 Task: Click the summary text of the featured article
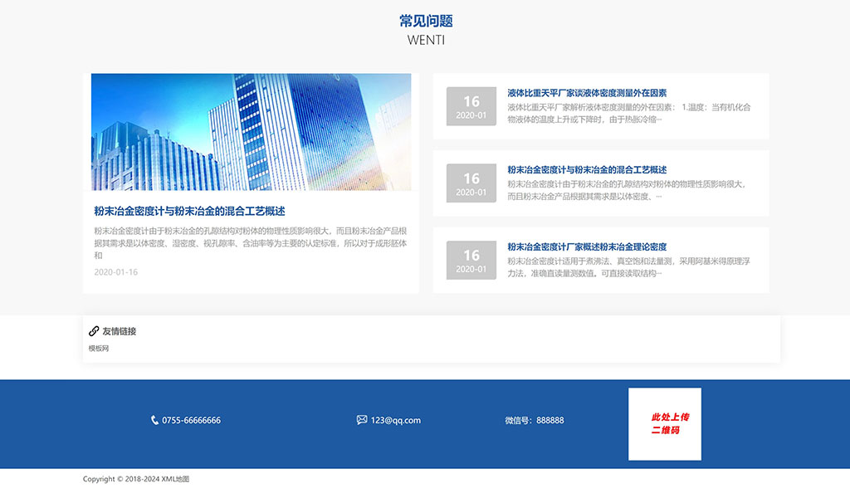pyautogui.click(x=249, y=241)
